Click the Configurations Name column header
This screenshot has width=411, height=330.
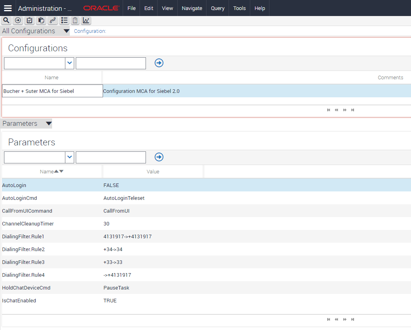(x=51, y=77)
